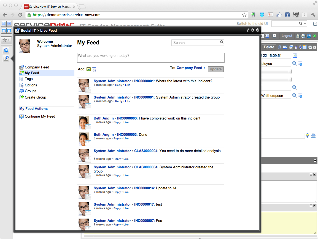Click the yellow lightbulb suggestion icon

point(308,136)
